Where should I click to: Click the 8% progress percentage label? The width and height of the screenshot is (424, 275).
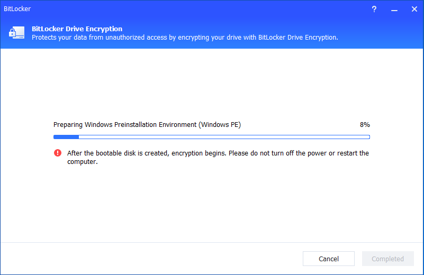(x=365, y=125)
